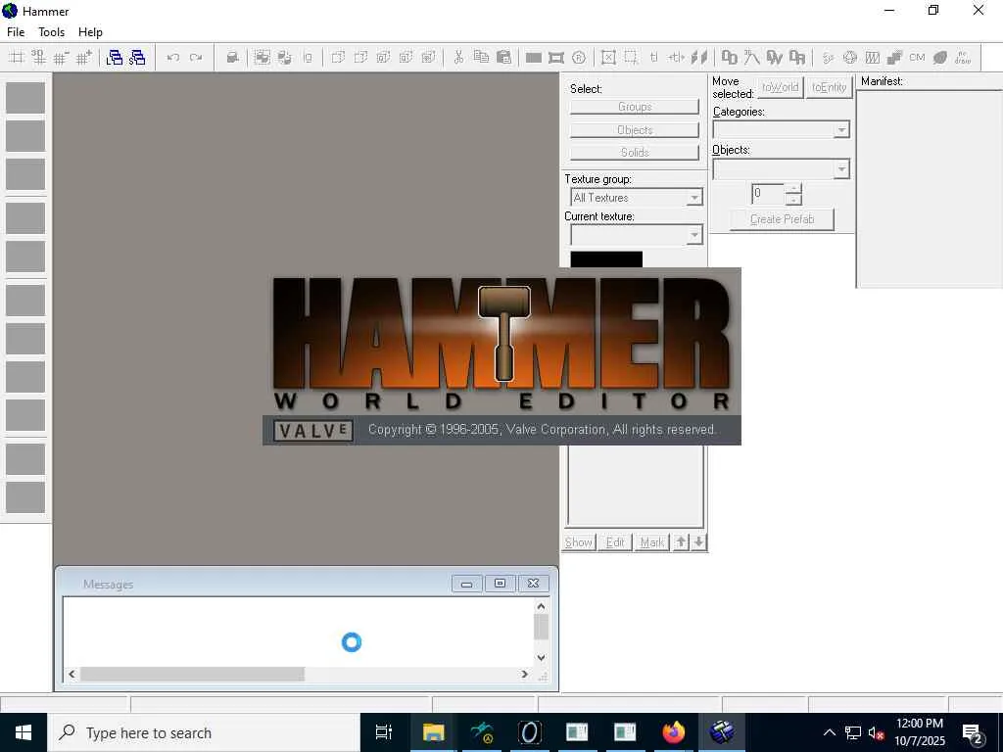
Task: Open File Explorer from the taskbar
Action: 433,732
